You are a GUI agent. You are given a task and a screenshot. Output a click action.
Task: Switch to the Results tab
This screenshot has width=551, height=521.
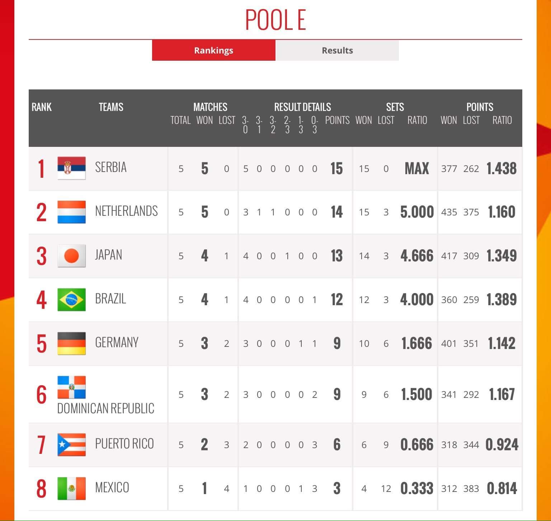(337, 50)
